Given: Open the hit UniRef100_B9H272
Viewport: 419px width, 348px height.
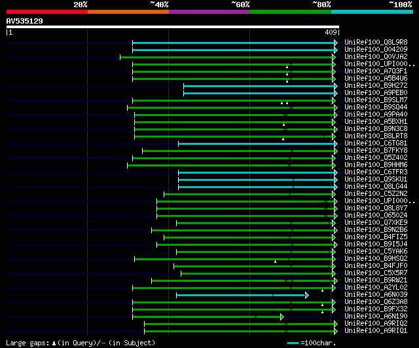Looking at the screenshot, I should [376, 86].
